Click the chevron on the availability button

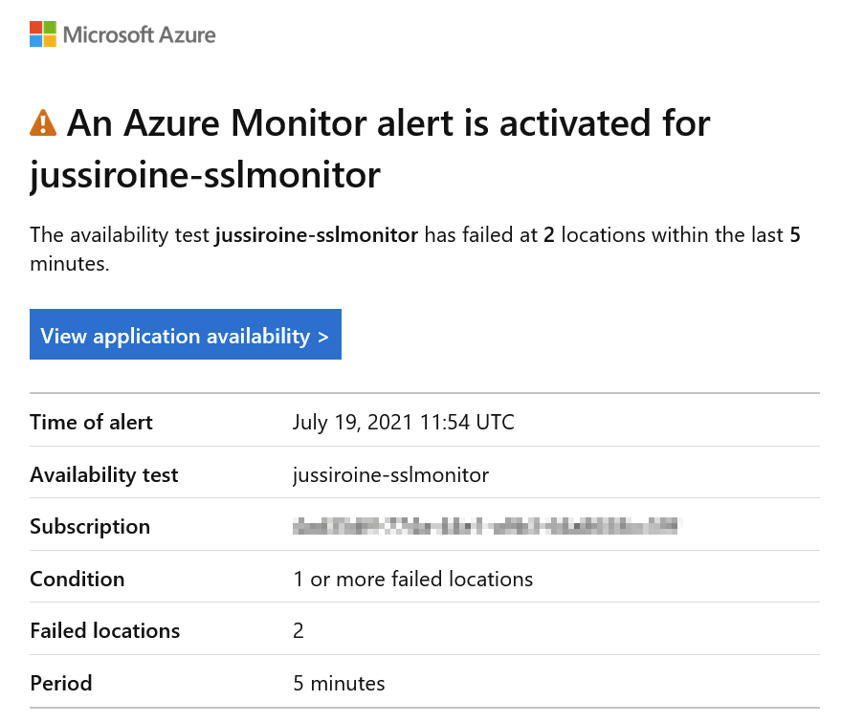click(x=323, y=337)
